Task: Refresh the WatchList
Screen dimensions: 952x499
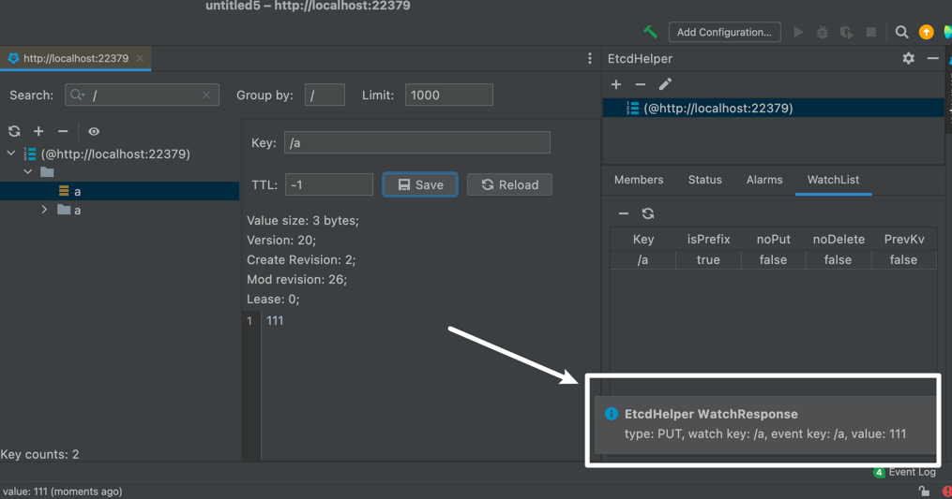Action: [x=648, y=213]
